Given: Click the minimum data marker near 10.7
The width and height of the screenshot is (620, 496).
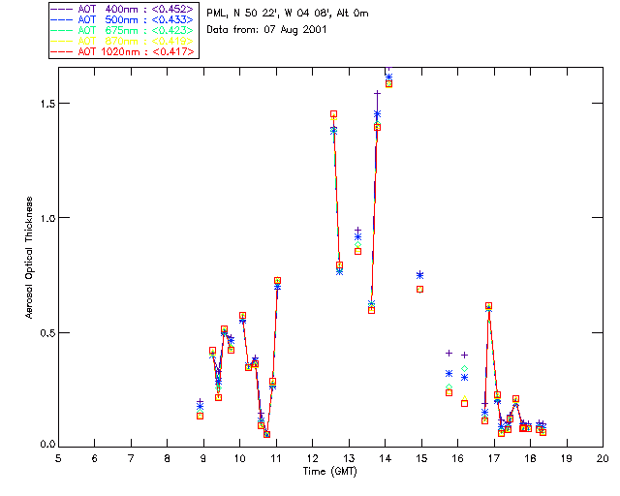Looking at the screenshot, I should pos(267,434).
